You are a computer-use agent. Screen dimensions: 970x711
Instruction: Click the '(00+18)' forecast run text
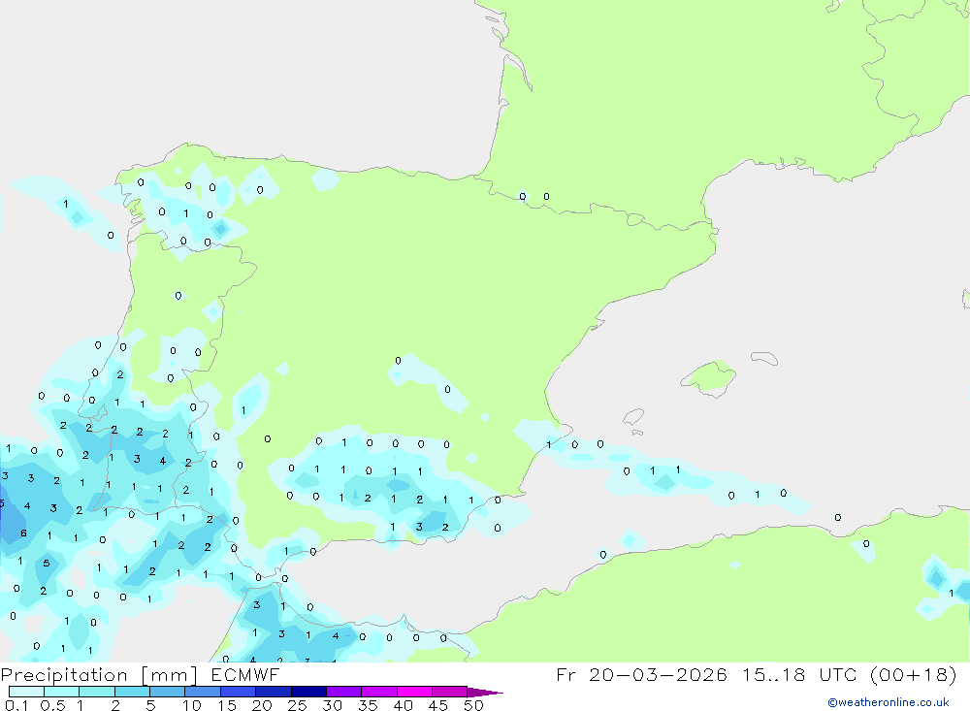pos(913,674)
